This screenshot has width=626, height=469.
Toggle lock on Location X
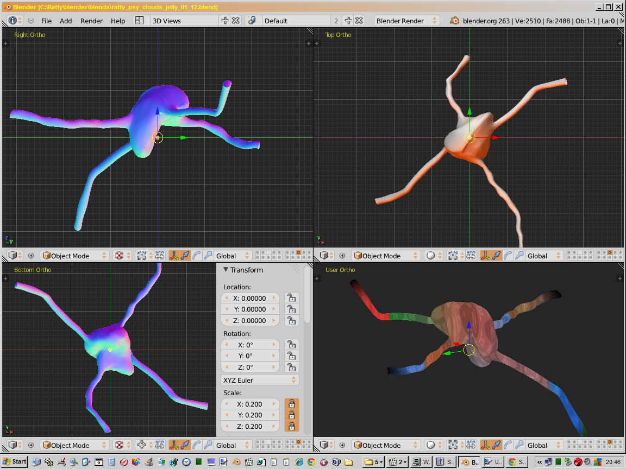click(x=292, y=298)
